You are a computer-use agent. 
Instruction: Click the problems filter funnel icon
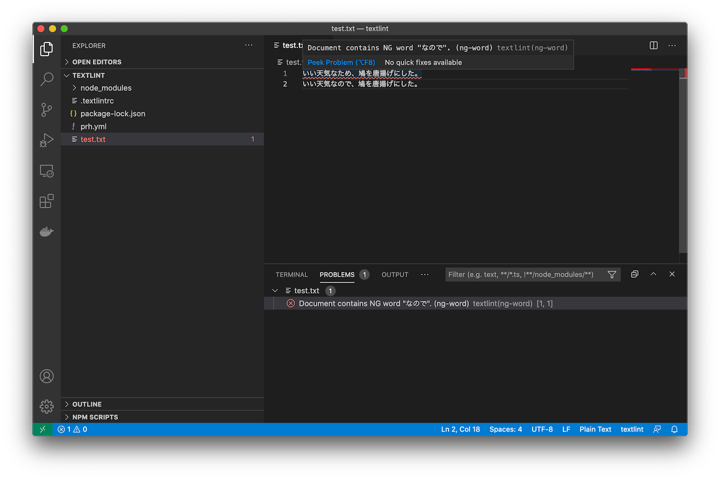(x=611, y=275)
